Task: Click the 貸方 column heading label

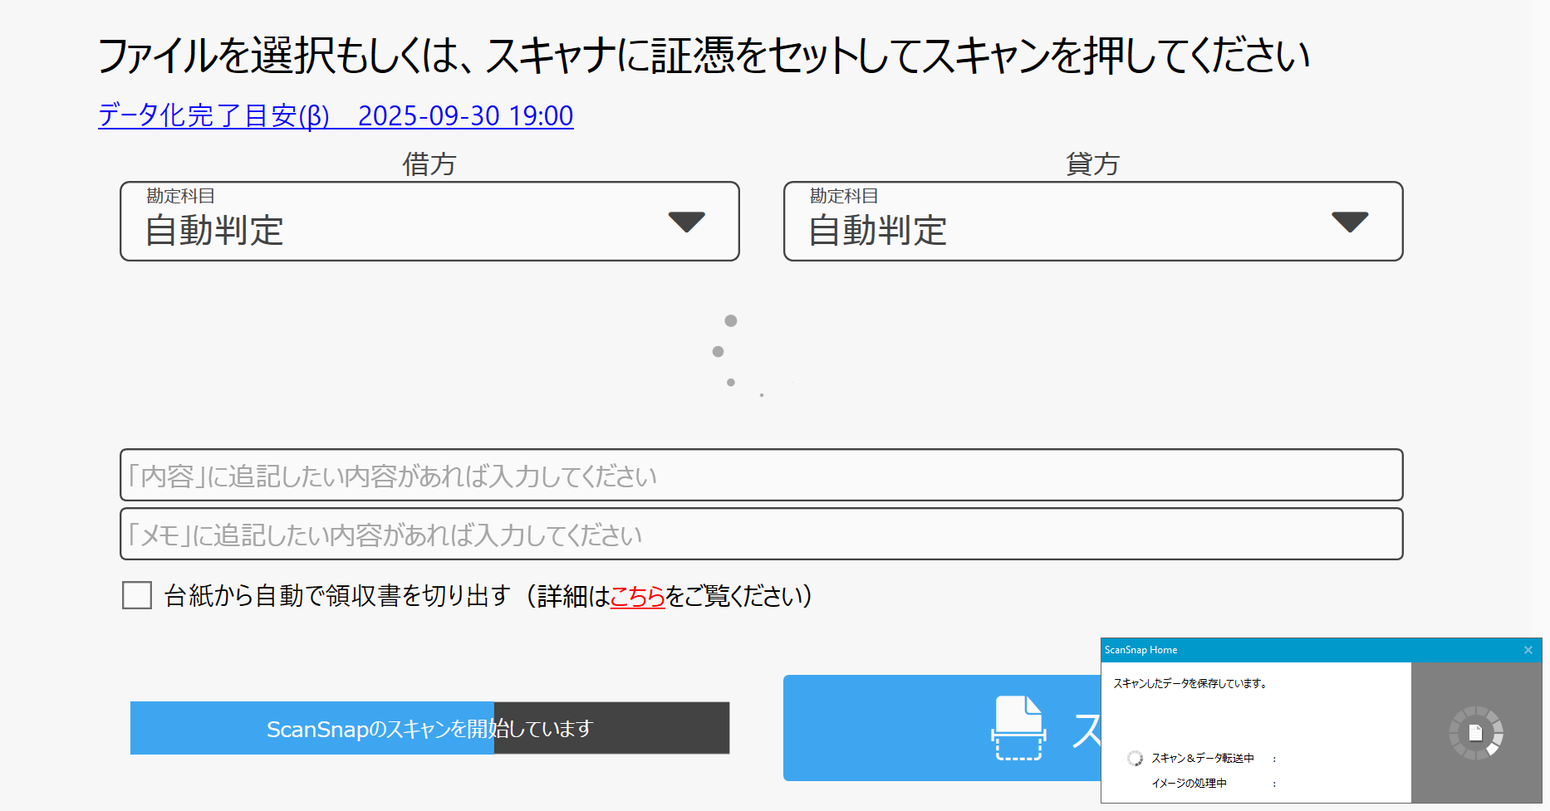Action: point(1092,164)
